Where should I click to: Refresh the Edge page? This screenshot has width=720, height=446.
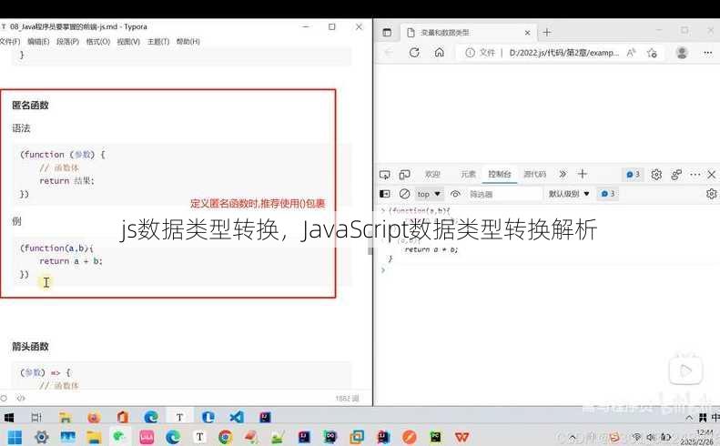click(414, 53)
